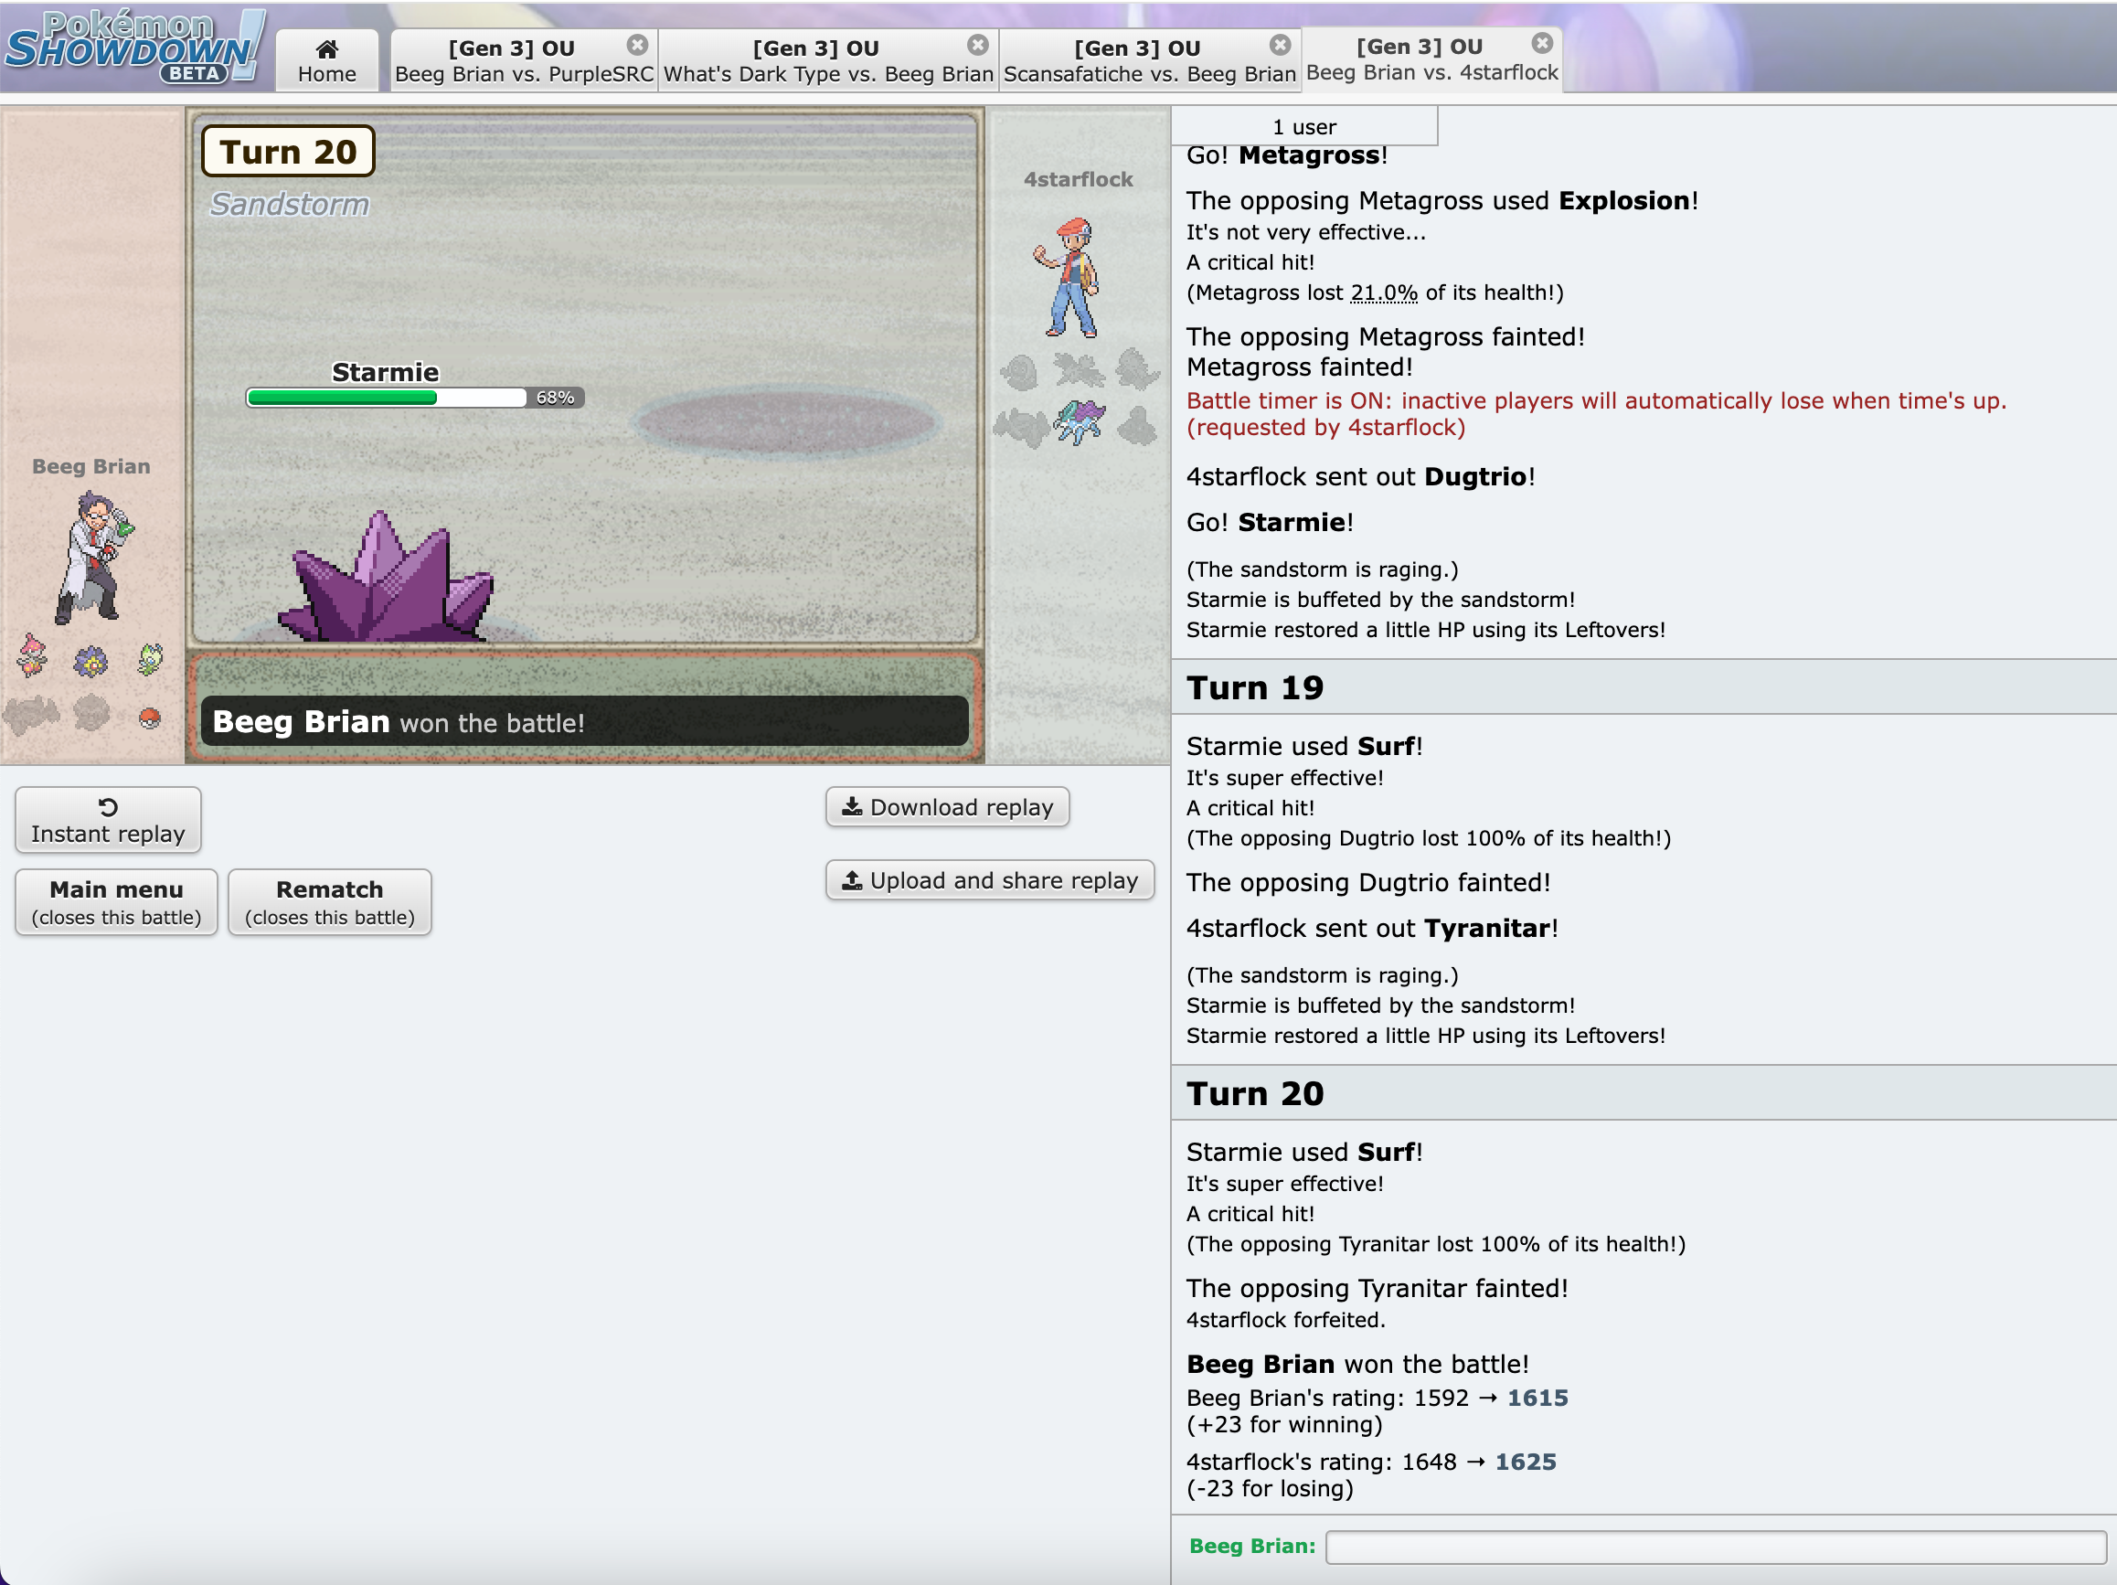
Task: Click '4starflock forfeited.' log line
Action: pyautogui.click(x=1285, y=1320)
